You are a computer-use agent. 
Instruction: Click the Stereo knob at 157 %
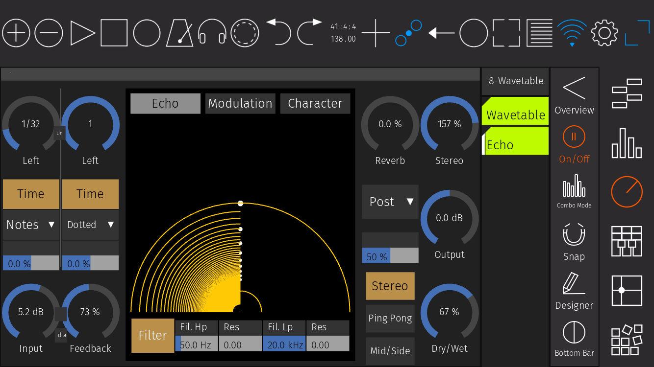tap(450, 125)
